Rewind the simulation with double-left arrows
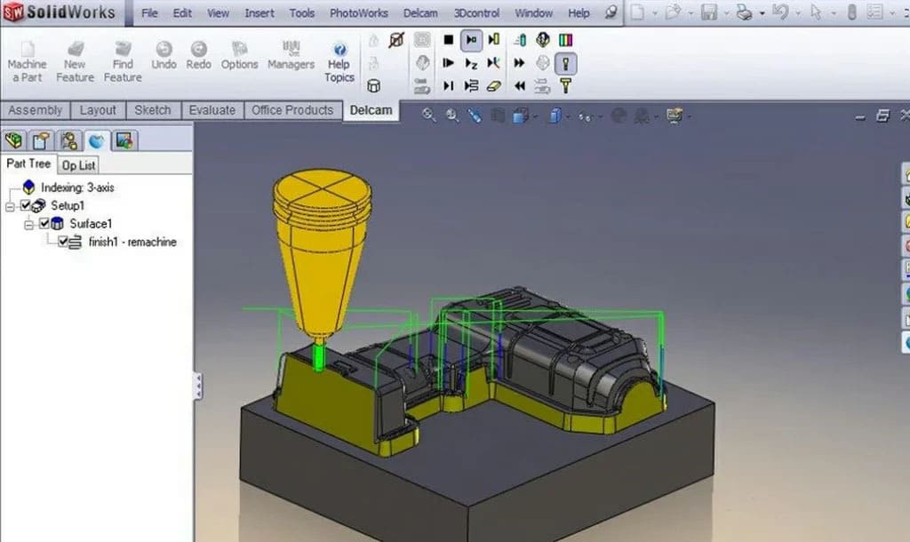 point(520,86)
